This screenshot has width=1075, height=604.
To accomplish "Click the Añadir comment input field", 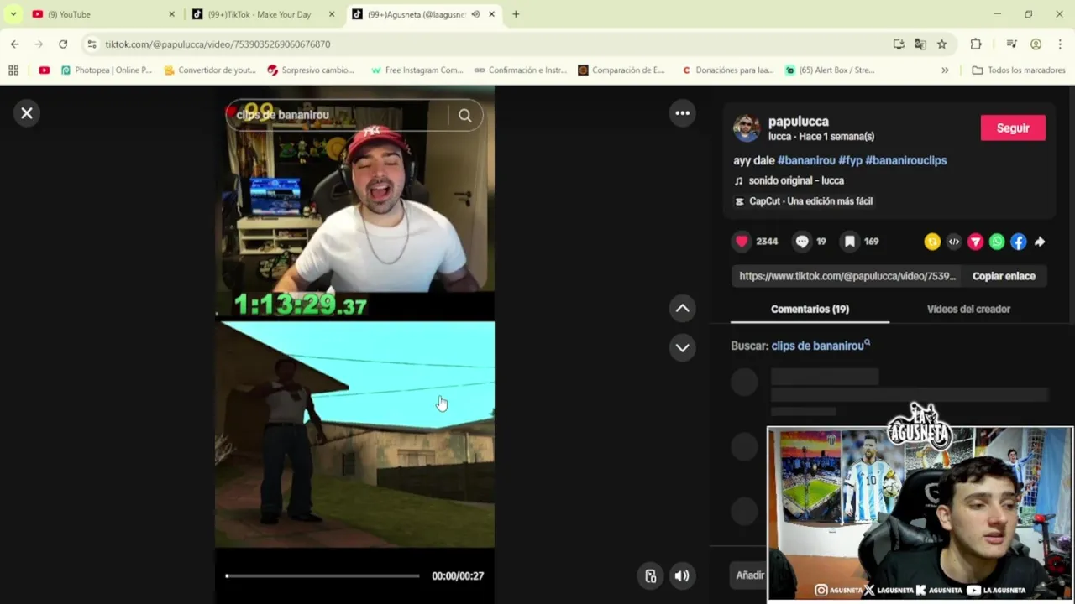I will 750,575.
